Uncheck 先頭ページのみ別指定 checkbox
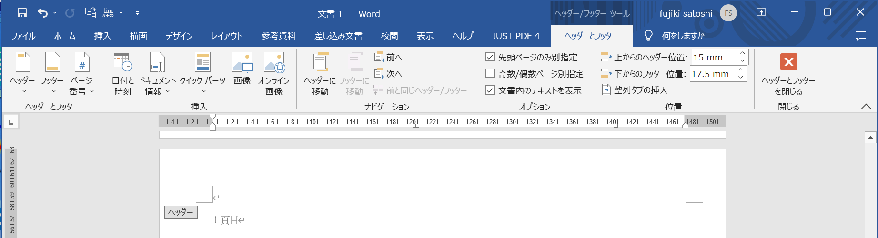Screen dimensions: 878x238 click(490, 57)
